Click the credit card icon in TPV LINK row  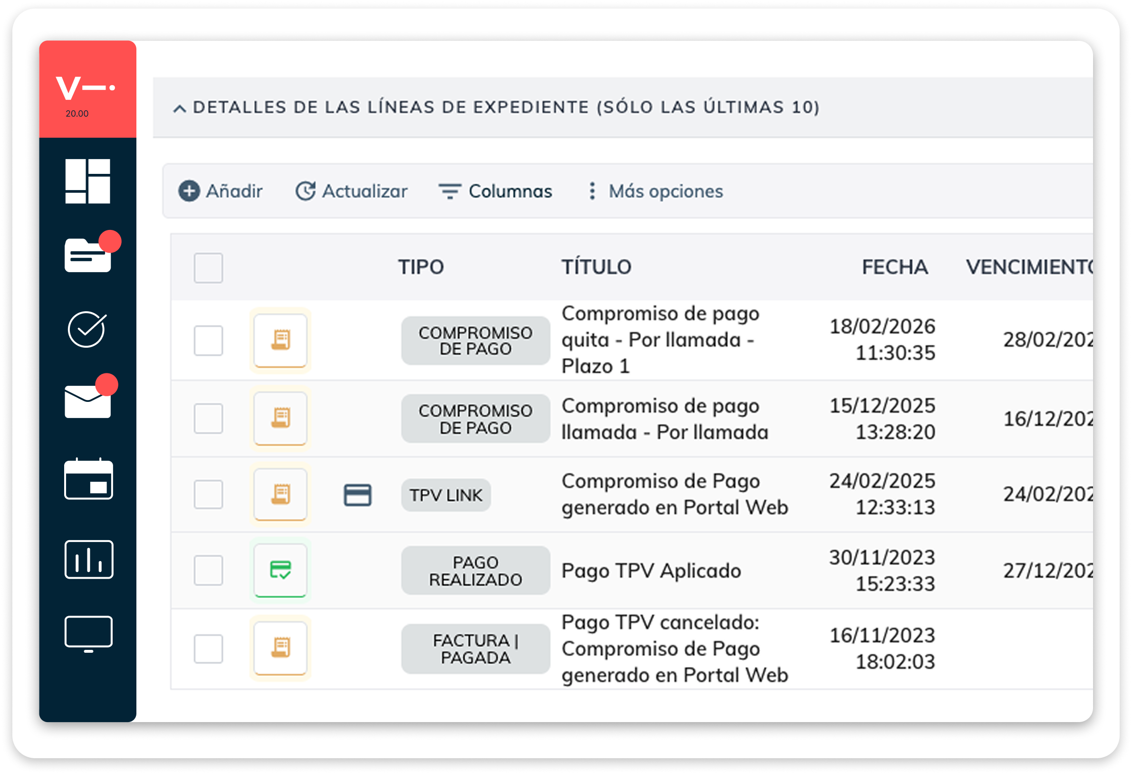point(358,495)
